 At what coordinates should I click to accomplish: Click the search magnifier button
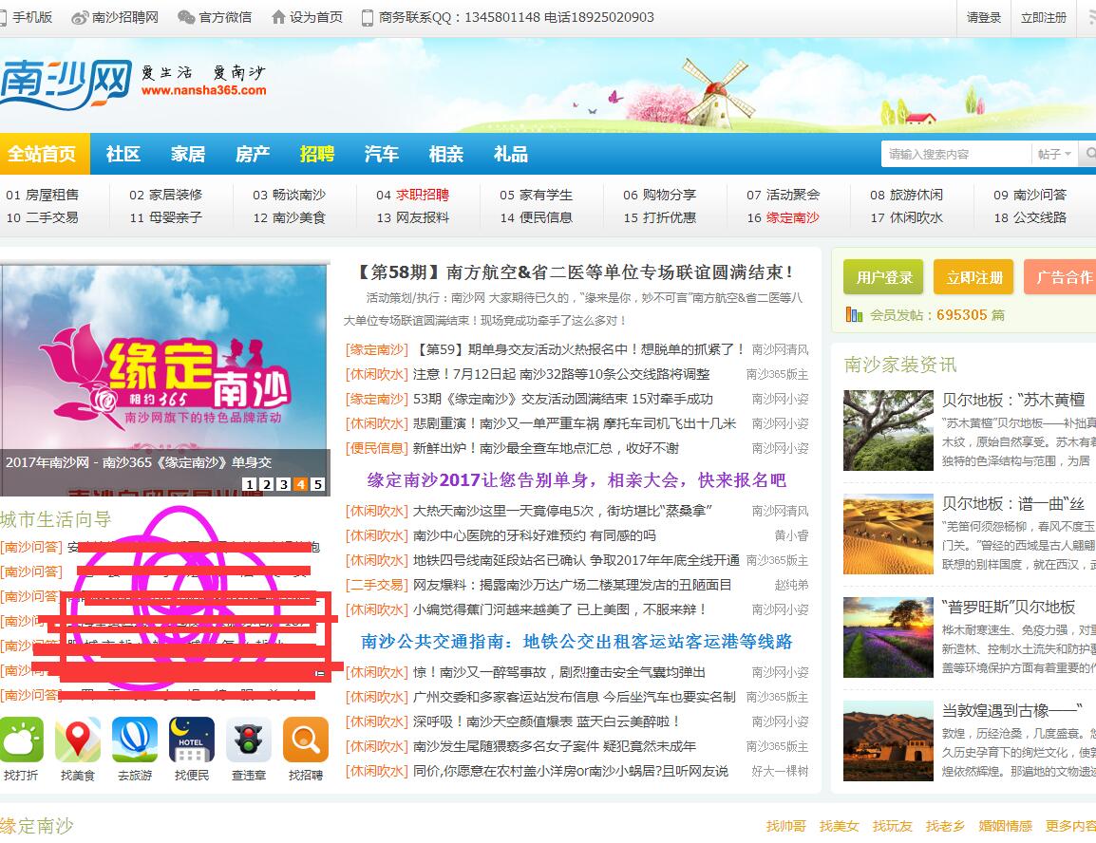point(1088,154)
